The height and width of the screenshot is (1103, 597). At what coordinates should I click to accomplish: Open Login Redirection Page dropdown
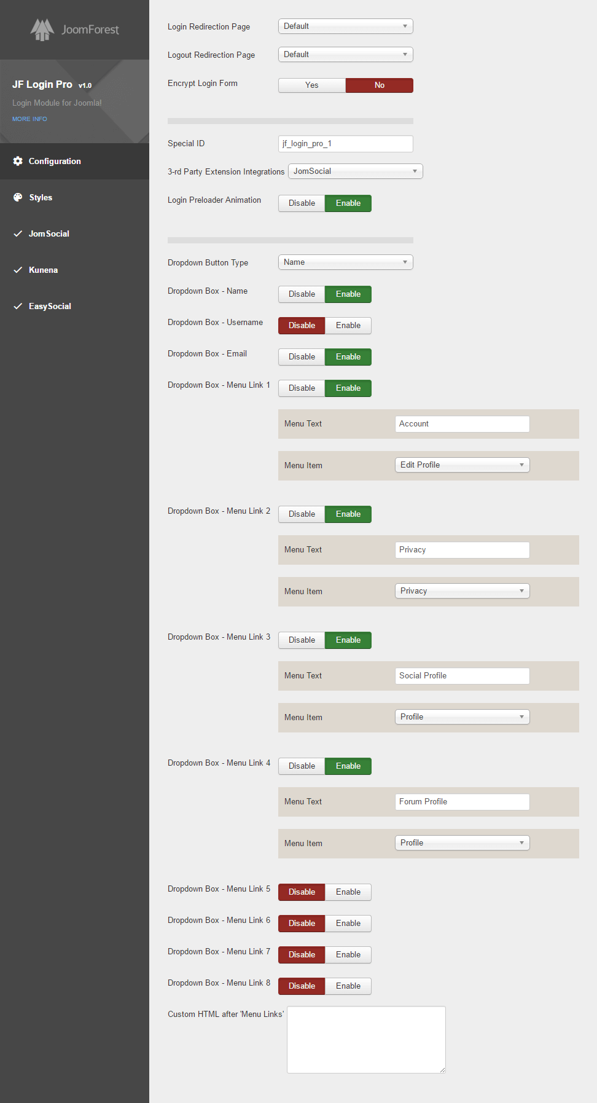click(x=345, y=26)
